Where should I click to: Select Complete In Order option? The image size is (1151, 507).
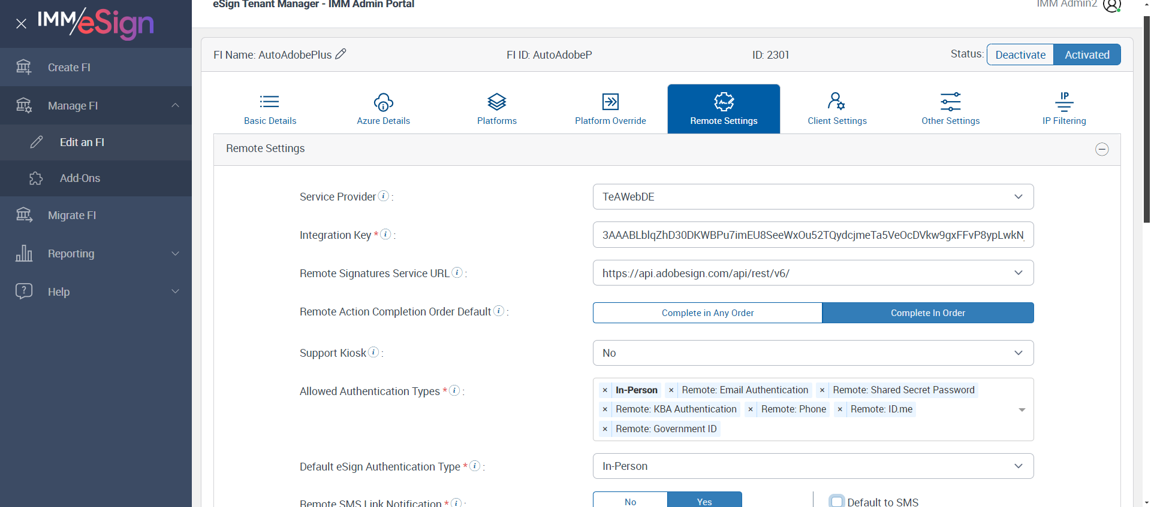coord(928,312)
